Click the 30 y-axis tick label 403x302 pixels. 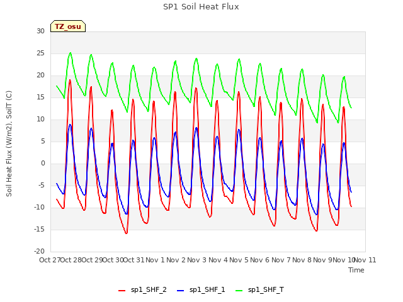[x=40, y=31]
